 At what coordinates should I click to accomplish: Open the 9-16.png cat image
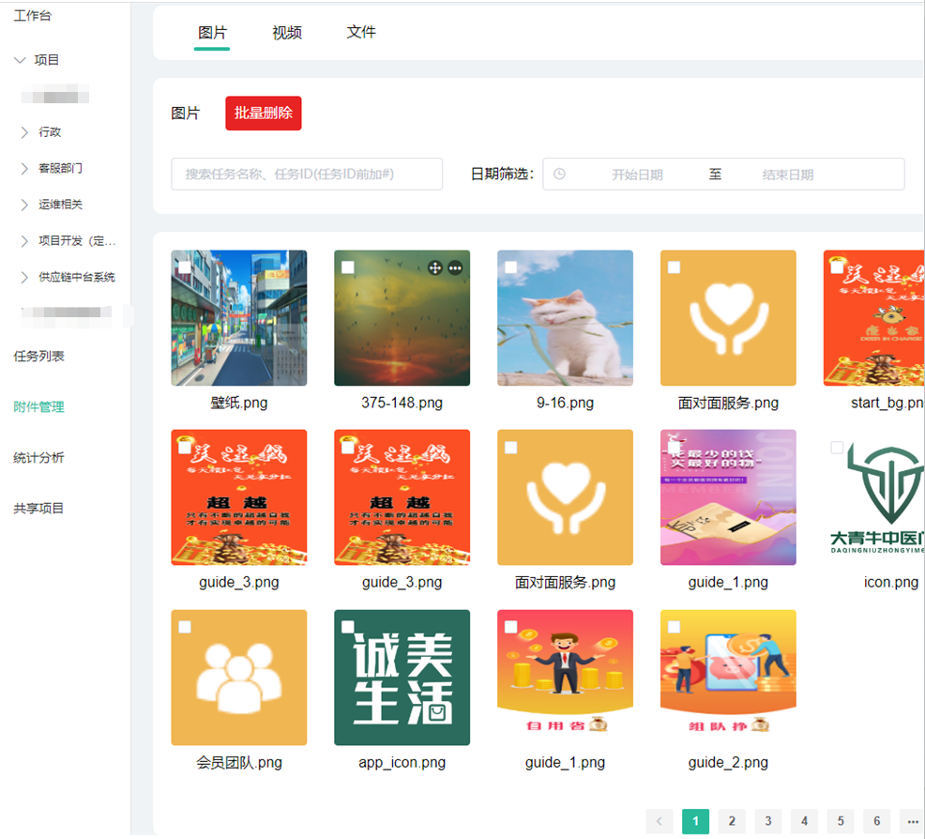(x=565, y=318)
